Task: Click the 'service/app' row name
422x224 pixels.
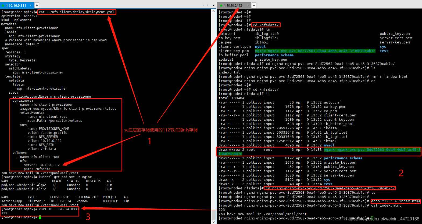Action: tap(12, 201)
